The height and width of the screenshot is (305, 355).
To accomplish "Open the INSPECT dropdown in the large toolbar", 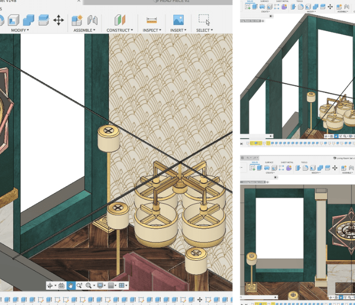I will [x=152, y=30].
